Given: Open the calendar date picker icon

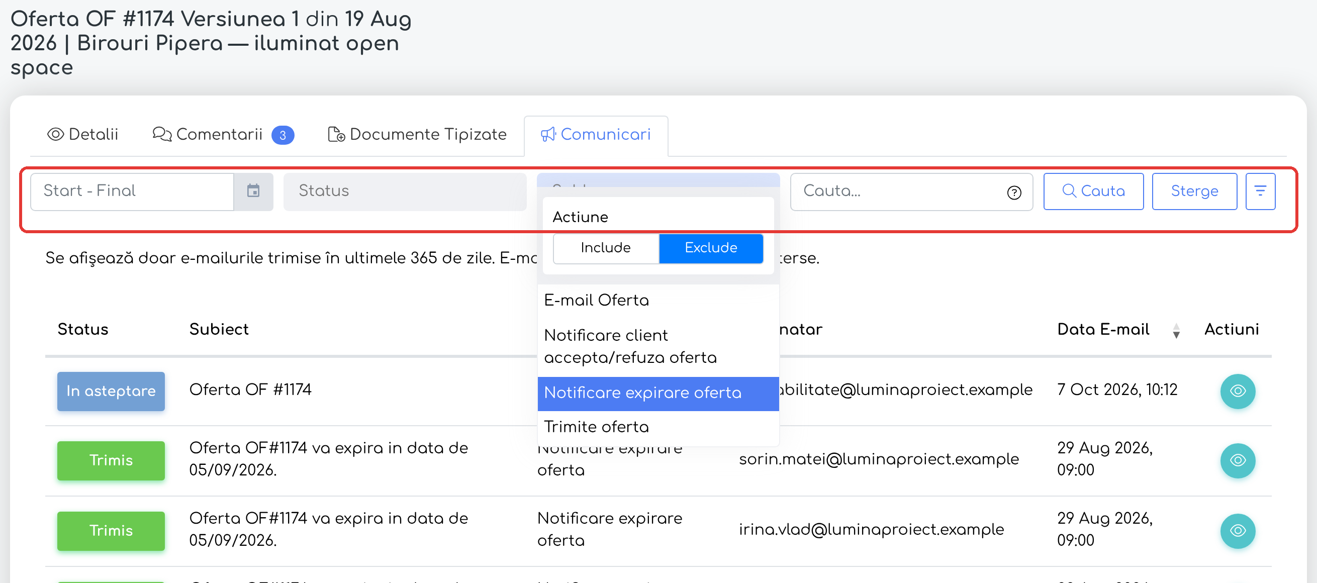Looking at the screenshot, I should click(x=253, y=191).
